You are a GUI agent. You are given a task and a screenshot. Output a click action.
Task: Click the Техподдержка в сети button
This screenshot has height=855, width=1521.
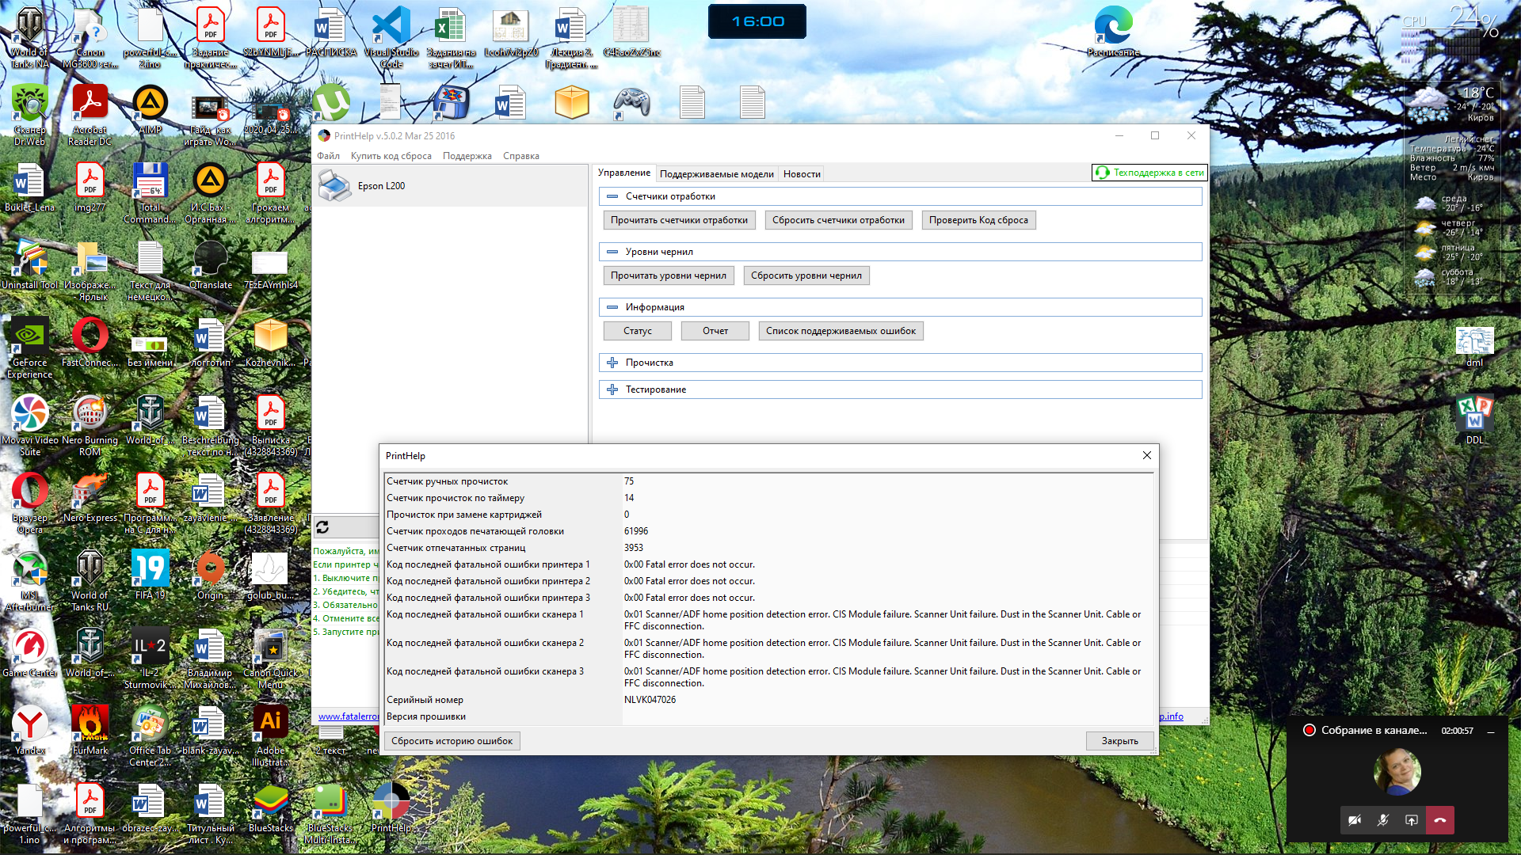tap(1150, 173)
